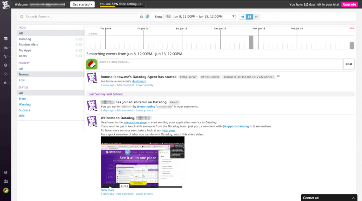Select All under FROM filter
Viewport: 362px width, 201px height.
(x=51, y=33)
